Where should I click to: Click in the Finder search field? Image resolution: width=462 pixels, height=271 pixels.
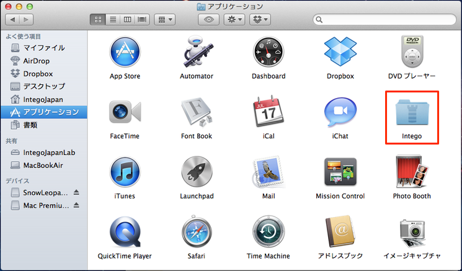click(384, 20)
